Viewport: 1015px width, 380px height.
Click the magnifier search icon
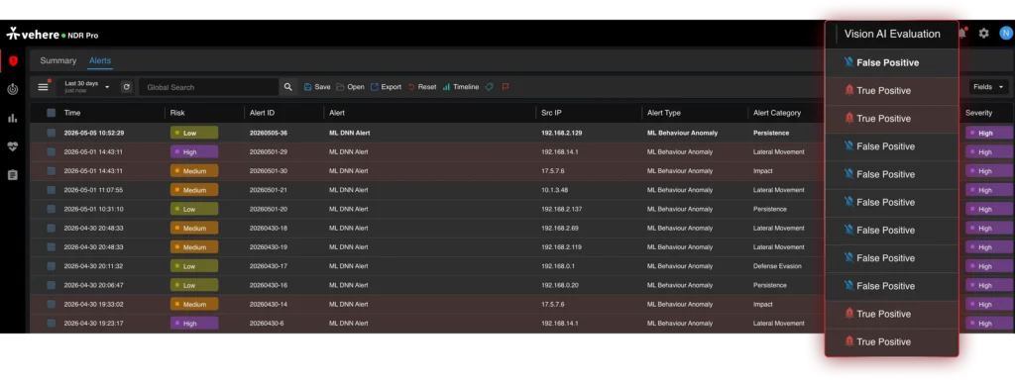[288, 87]
